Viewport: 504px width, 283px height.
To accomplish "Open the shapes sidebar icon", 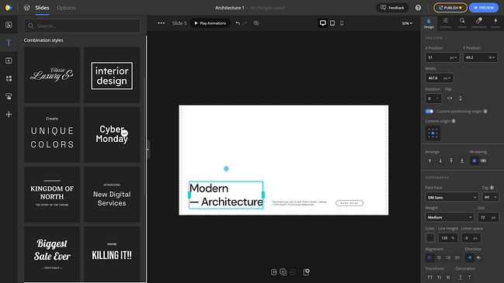I will point(9,78).
